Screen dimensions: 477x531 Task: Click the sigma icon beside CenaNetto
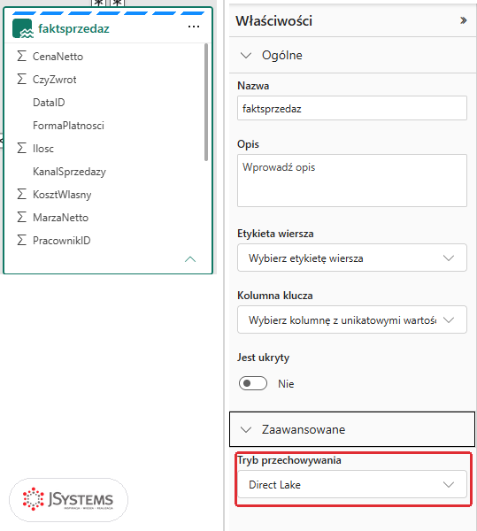[x=21, y=56]
